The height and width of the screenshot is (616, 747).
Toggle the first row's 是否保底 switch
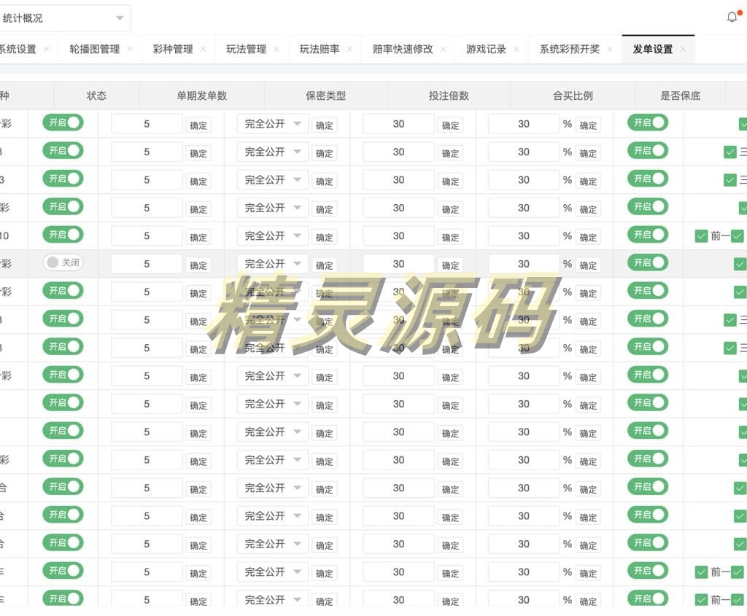tap(648, 122)
